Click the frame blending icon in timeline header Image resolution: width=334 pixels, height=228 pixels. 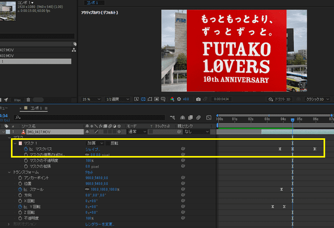point(190,117)
